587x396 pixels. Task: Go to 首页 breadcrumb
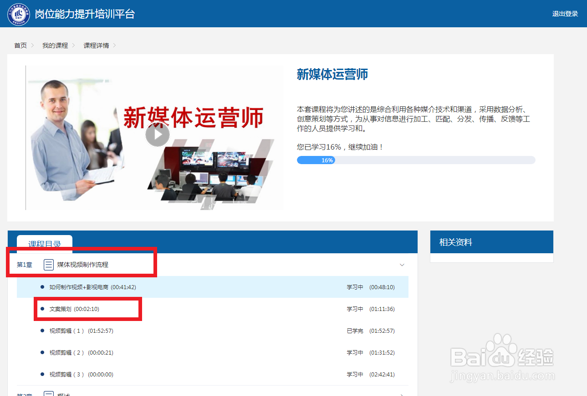[x=20, y=45]
